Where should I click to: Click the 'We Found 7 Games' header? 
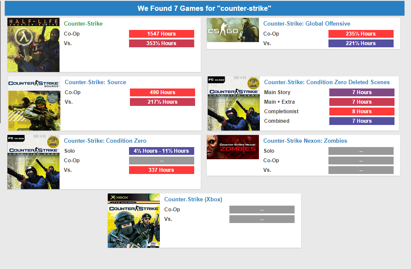click(x=205, y=8)
